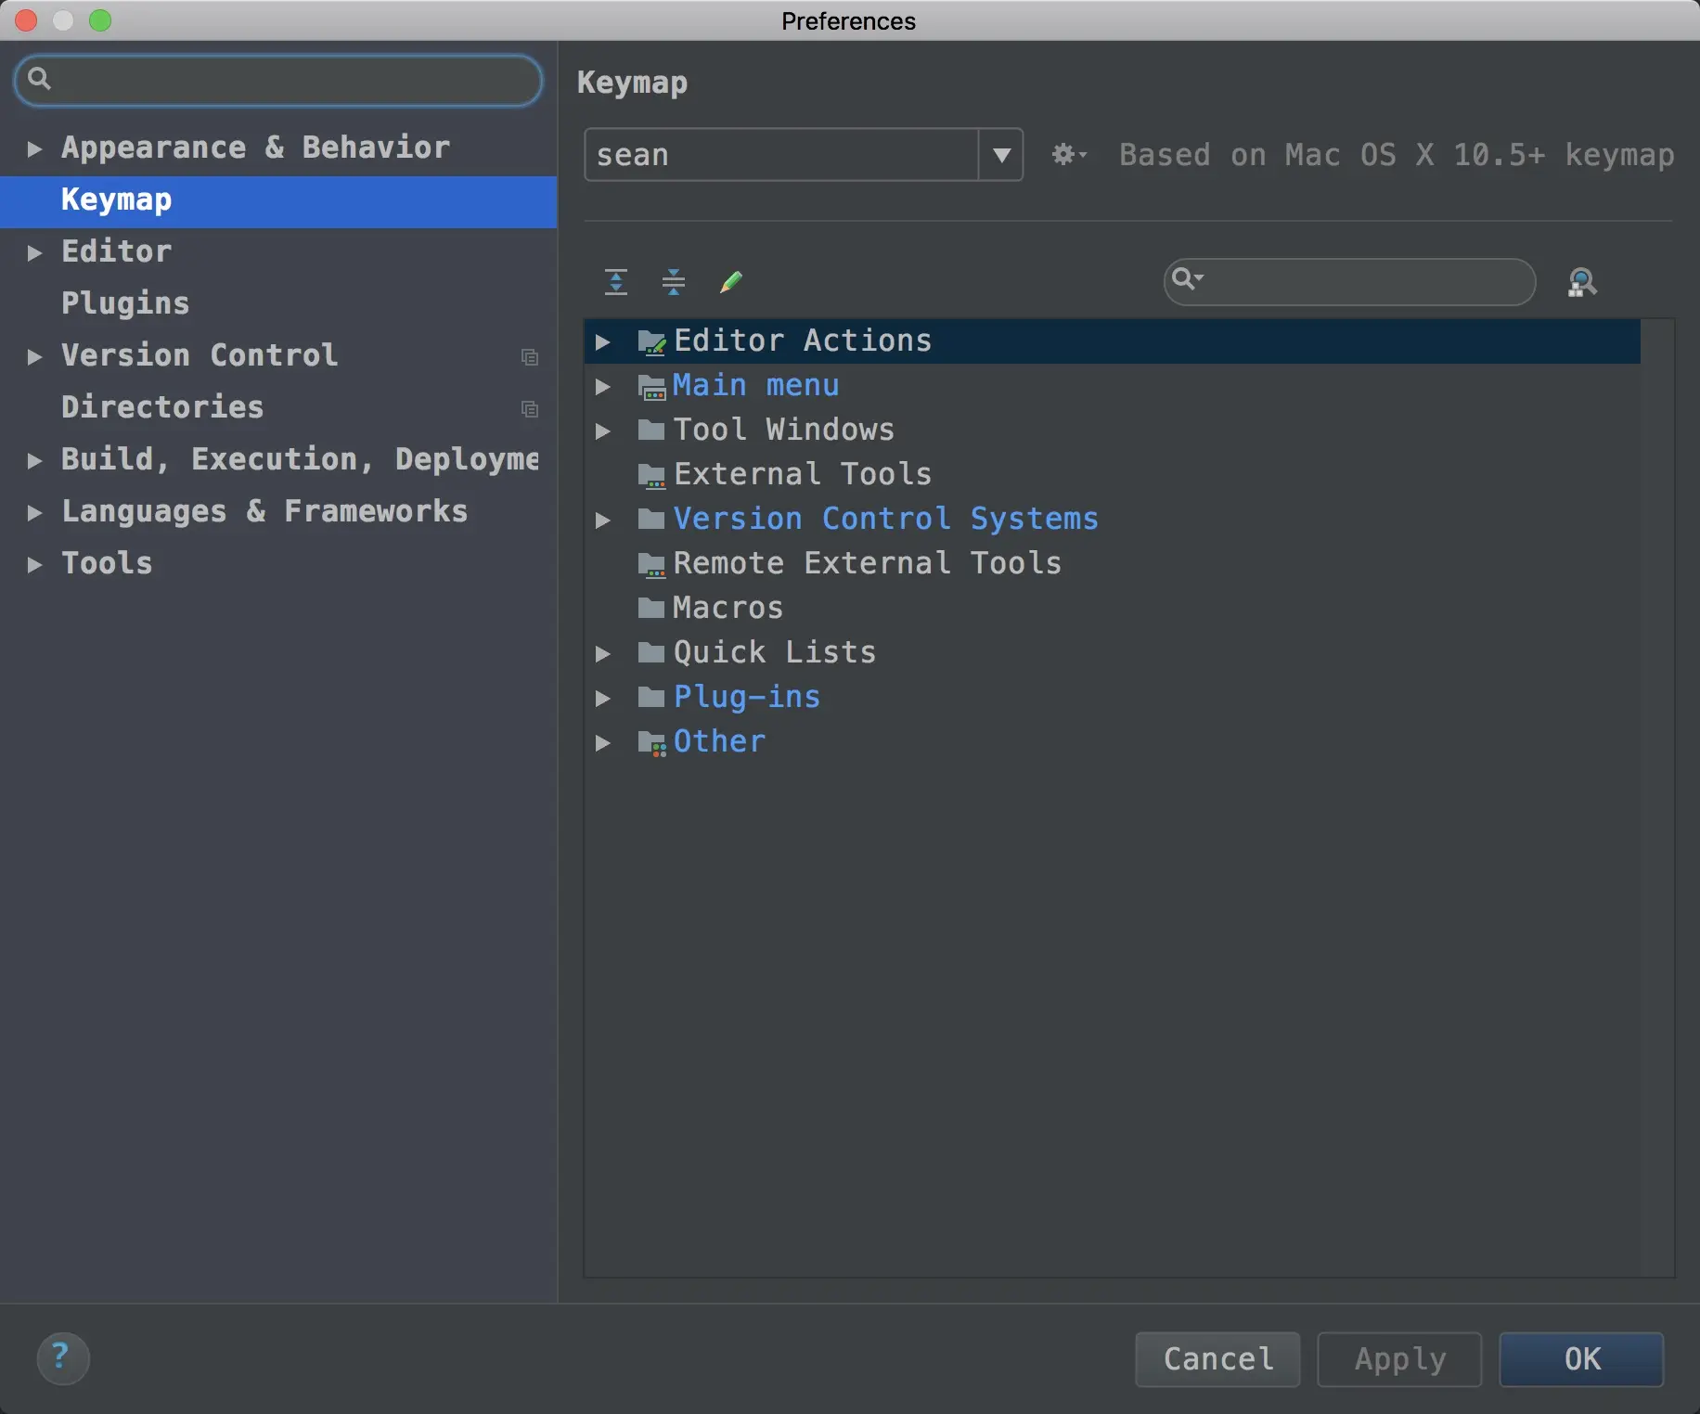
Task: Expand Build, Execution, Deployment section
Action: 34,460
